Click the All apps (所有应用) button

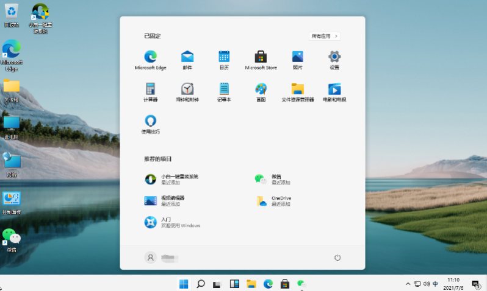click(325, 37)
